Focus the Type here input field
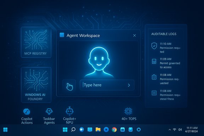 click(x=107, y=85)
